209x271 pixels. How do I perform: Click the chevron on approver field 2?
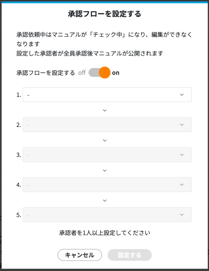click(x=182, y=125)
